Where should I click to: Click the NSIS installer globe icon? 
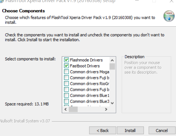tap(169, 16)
